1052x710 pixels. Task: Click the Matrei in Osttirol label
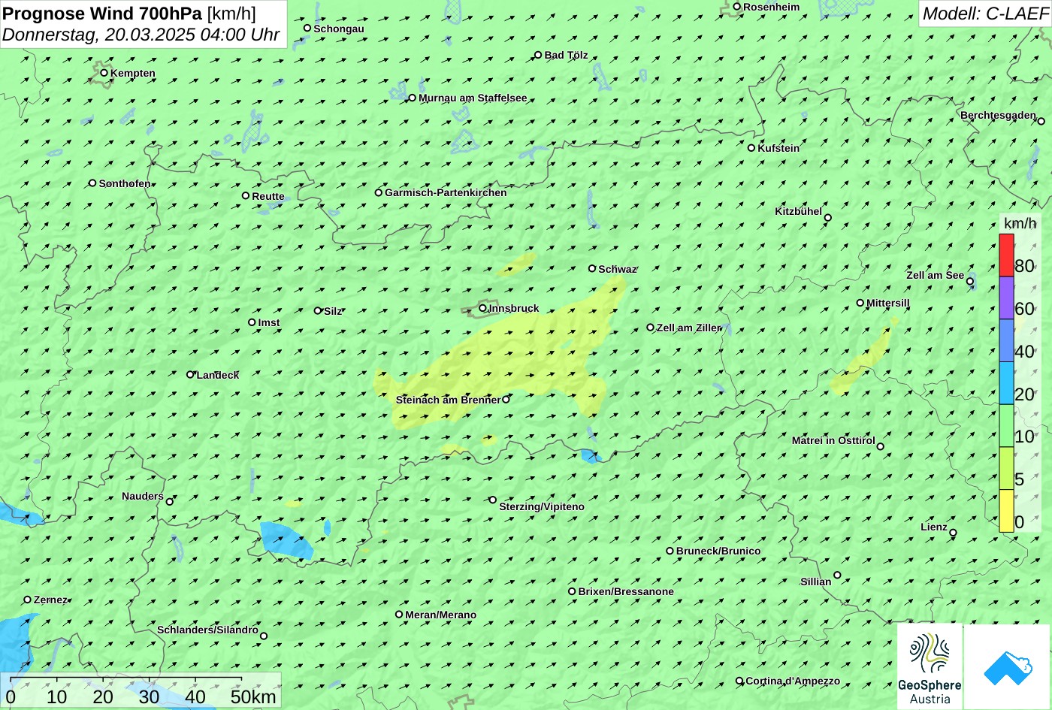tap(833, 440)
